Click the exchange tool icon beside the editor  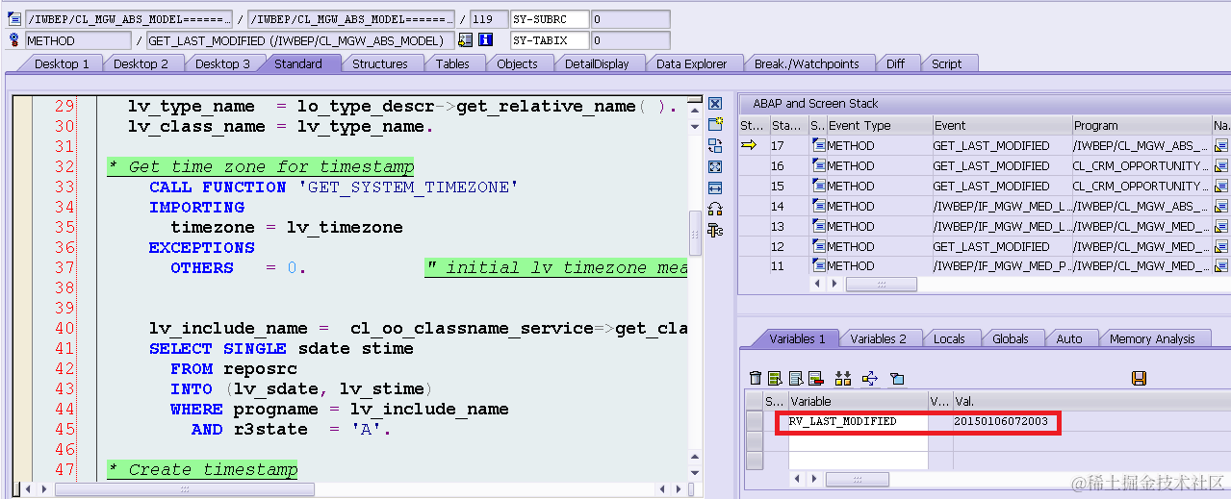click(x=715, y=146)
